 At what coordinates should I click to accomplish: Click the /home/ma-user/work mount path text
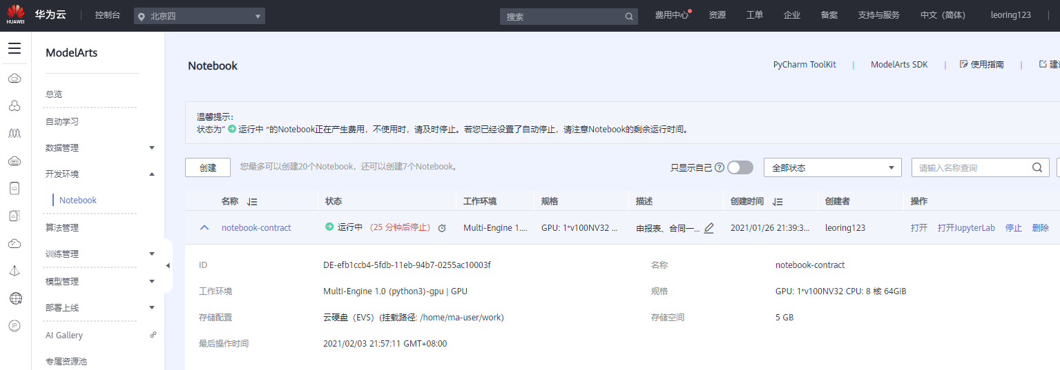coord(461,318)
